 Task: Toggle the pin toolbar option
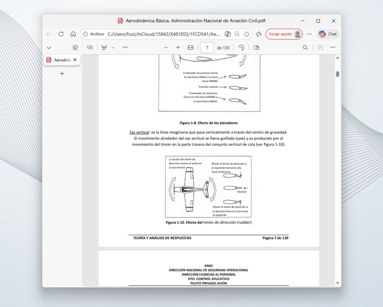[x=75, y=47]
